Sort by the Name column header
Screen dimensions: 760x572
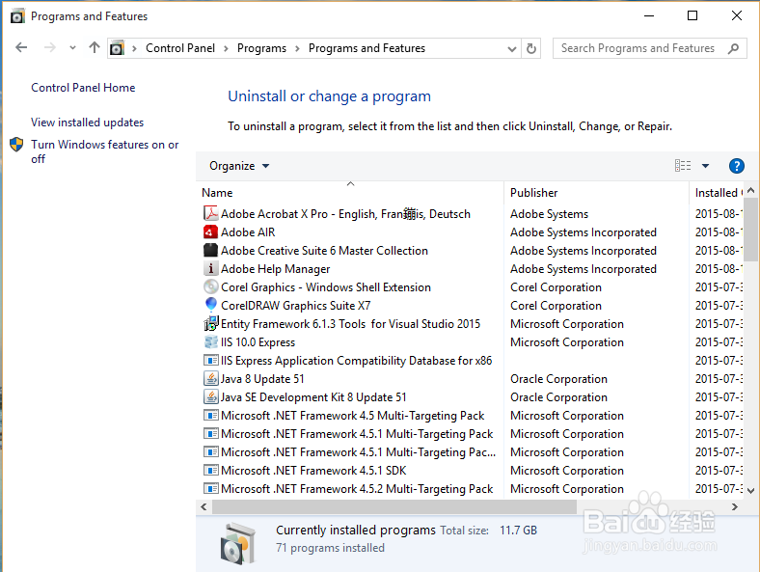pyautogui.click(x=217, y=193)
